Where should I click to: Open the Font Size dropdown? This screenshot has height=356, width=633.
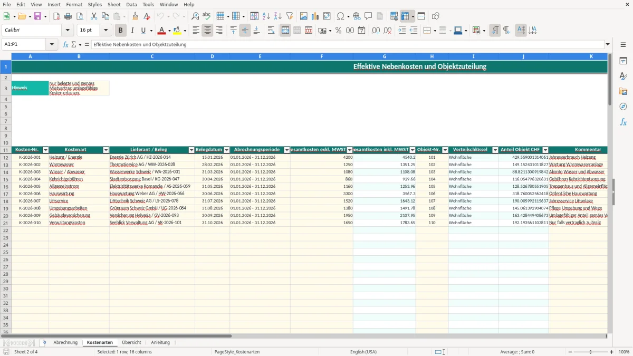pyautogui.click(x=106, y=31)
